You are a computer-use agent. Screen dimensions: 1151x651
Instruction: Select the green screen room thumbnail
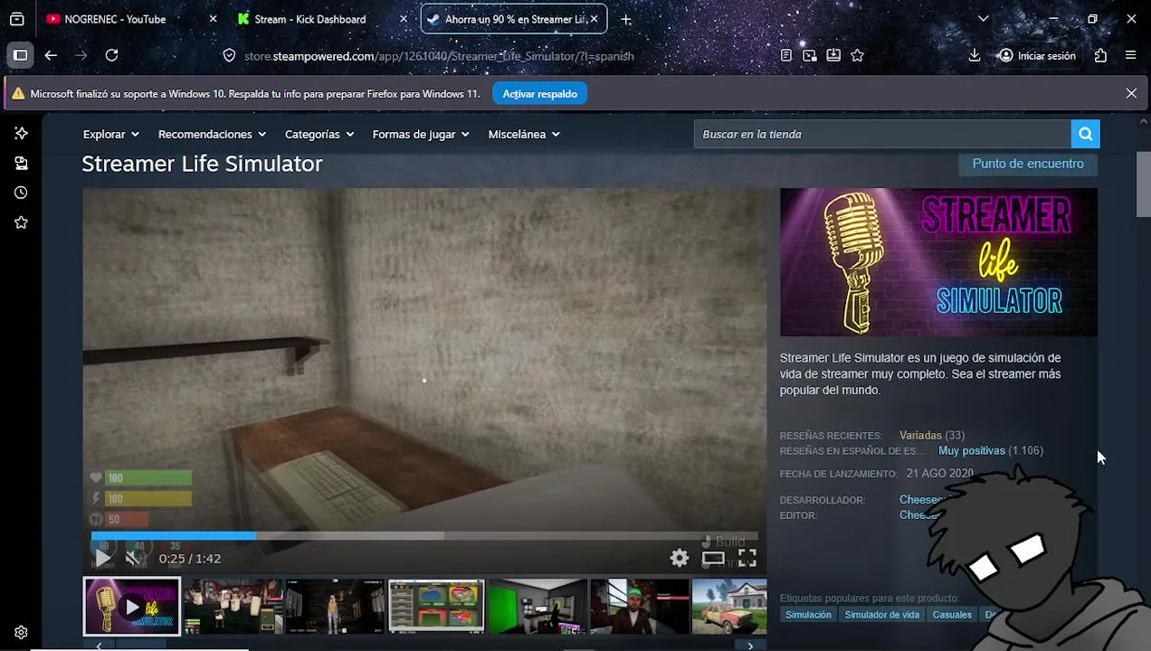pos(538,607)
